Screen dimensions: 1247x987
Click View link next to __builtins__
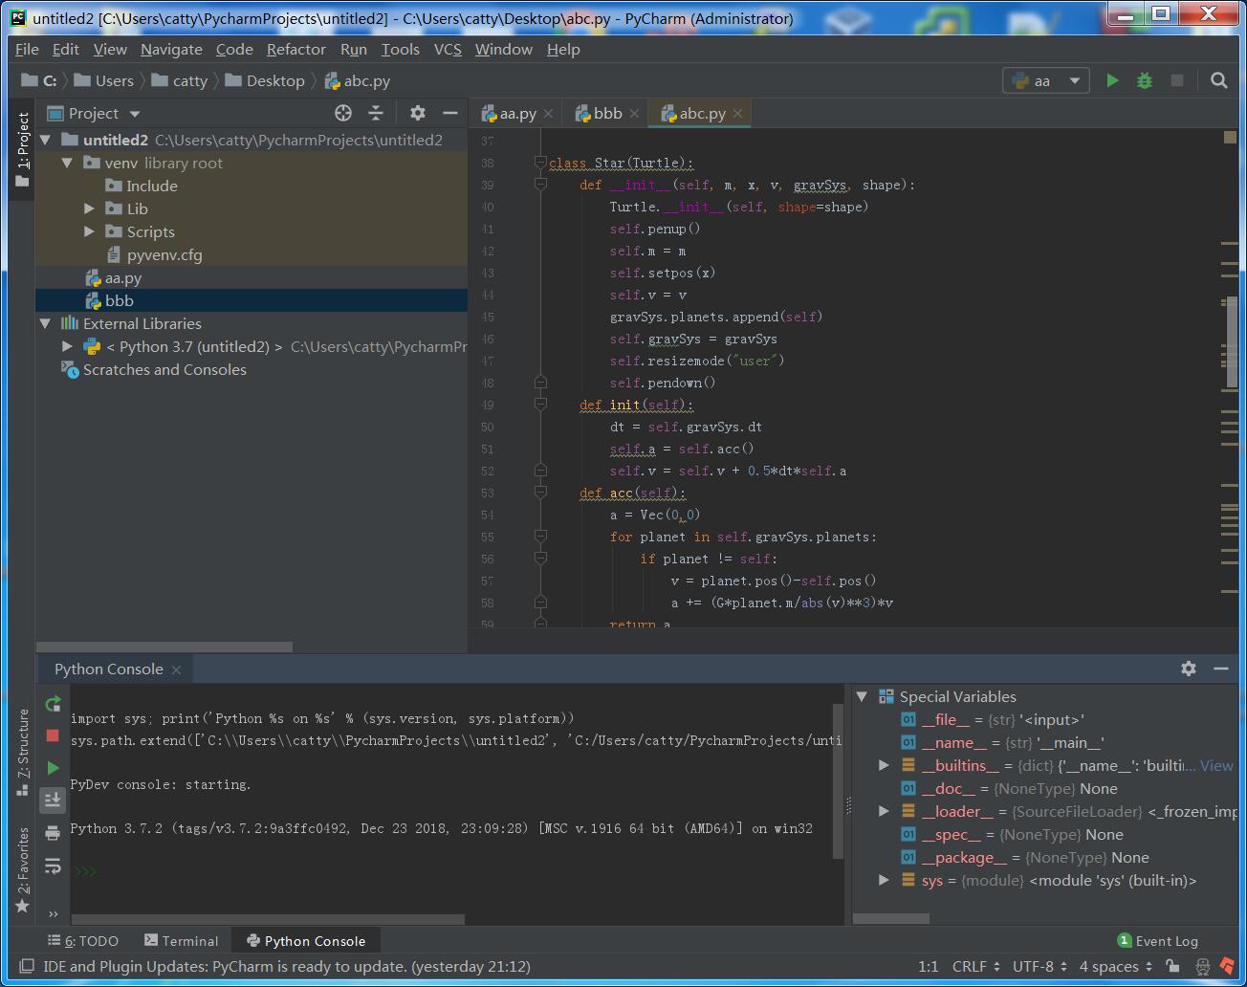[x=1216, y=765]
